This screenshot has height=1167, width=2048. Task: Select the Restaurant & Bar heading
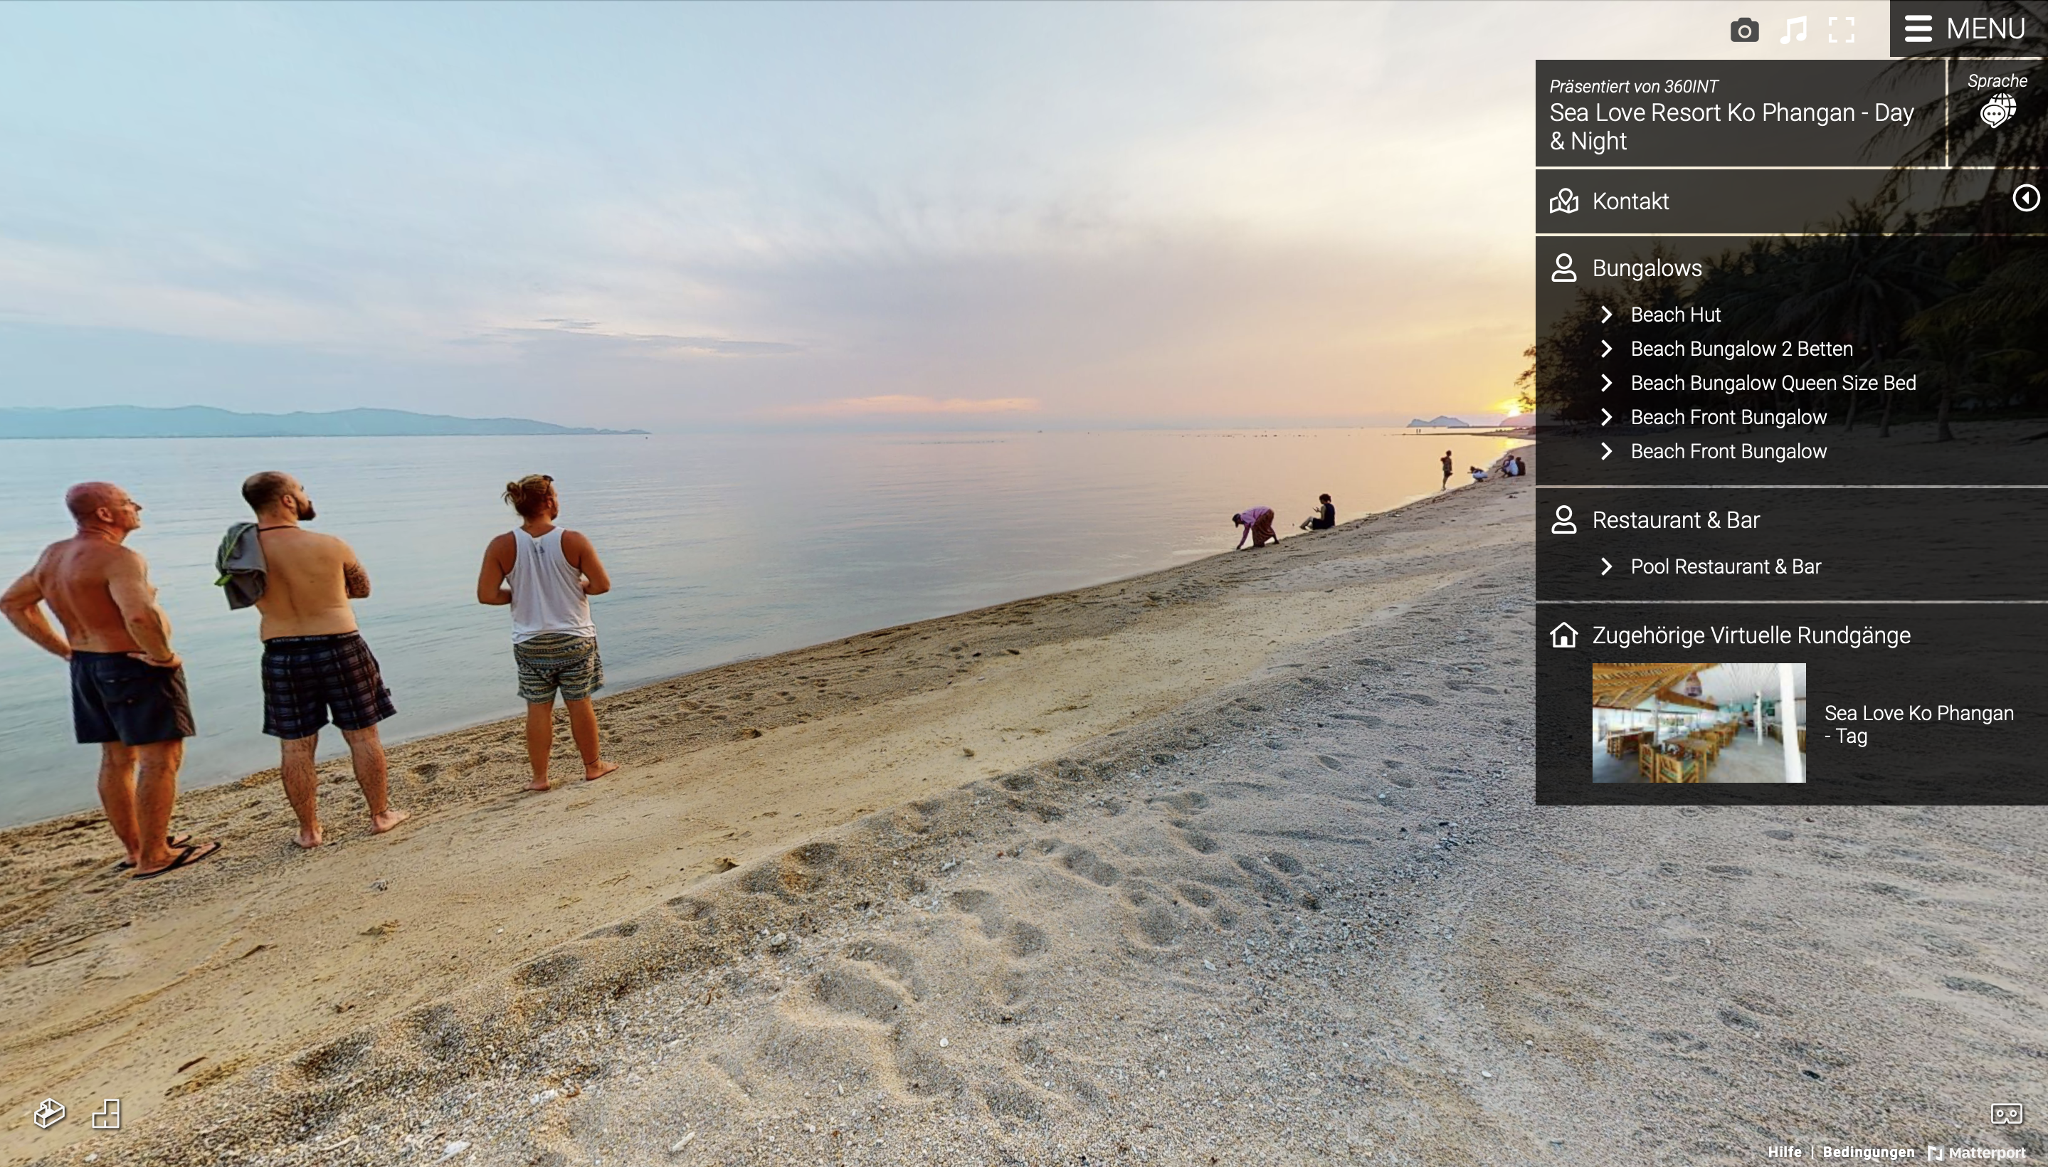1675,520
